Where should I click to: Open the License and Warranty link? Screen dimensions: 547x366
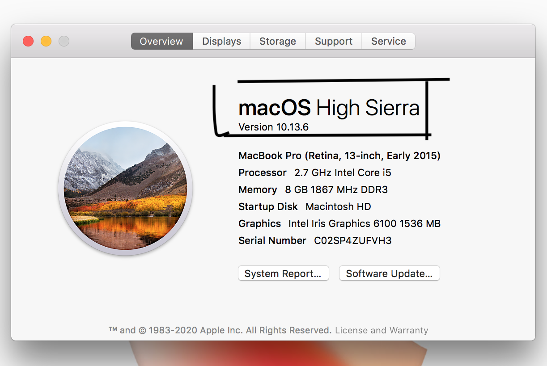382,330
